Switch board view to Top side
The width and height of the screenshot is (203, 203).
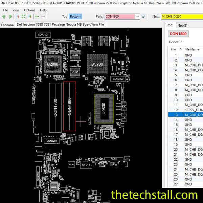tap(65, 16)
